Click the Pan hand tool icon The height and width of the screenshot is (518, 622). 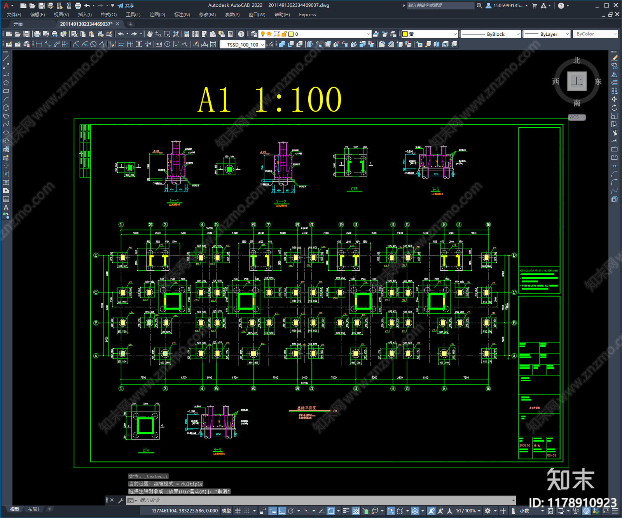point(150,34)
